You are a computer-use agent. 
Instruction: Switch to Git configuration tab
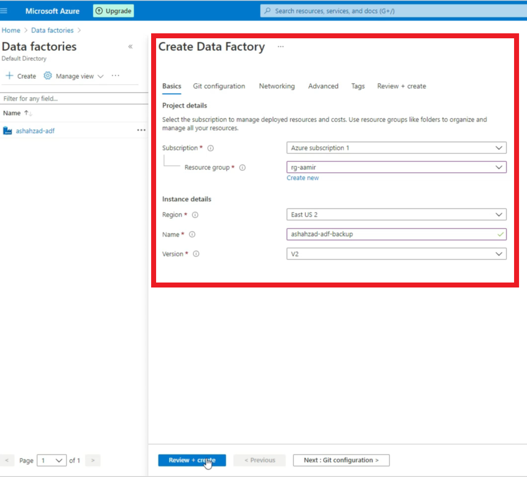coord(219,86)
